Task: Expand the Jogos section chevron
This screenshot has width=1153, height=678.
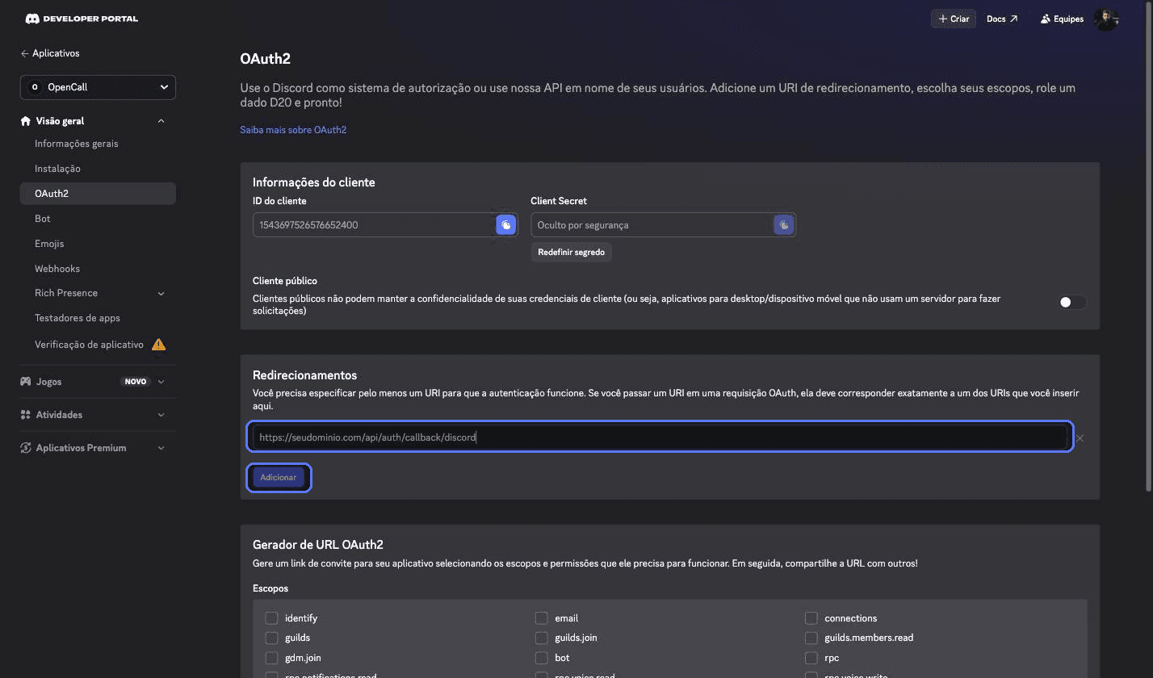Action: coord(161,382)
